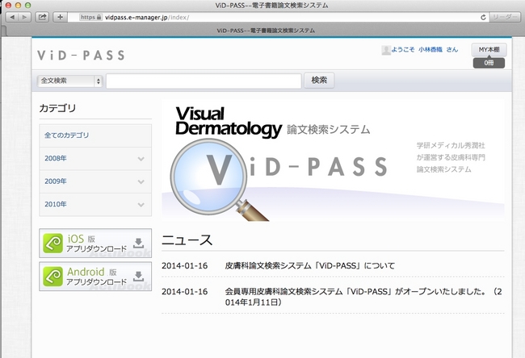Reload the page with the refresh icon
Screen dimensions: 525x358
483,17
